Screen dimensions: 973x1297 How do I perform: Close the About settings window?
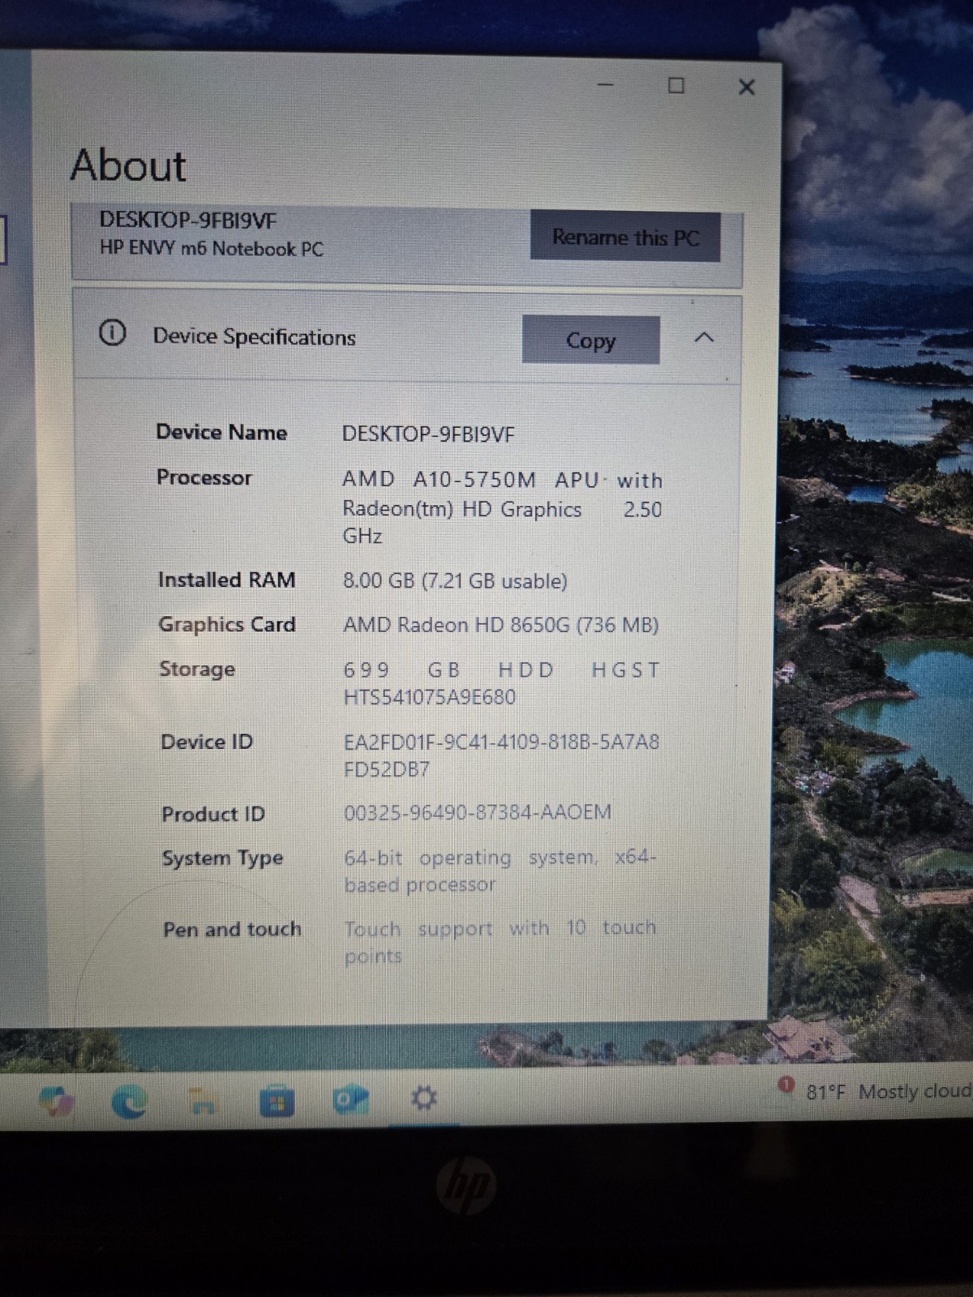click(747, 87)
